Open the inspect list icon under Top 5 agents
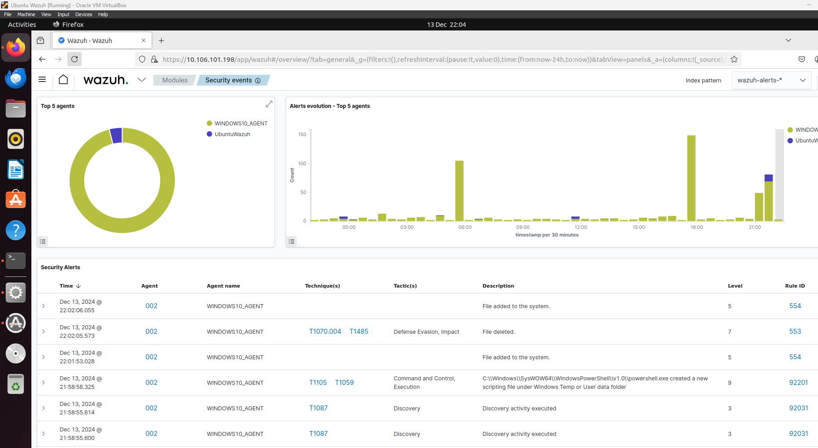 tap(43, 241)
